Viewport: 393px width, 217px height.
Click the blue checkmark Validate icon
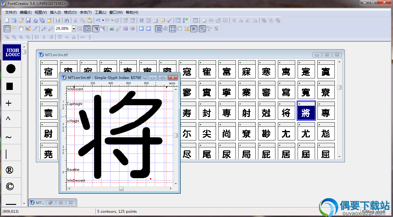pyautogui.click(x=170, y=20)
